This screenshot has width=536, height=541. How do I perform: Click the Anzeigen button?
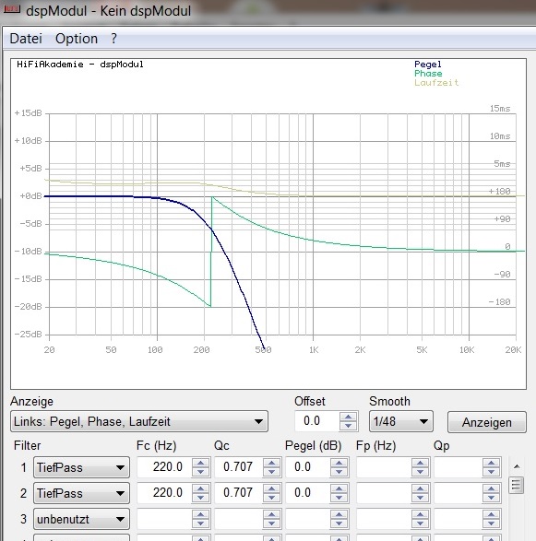(486, 422)
